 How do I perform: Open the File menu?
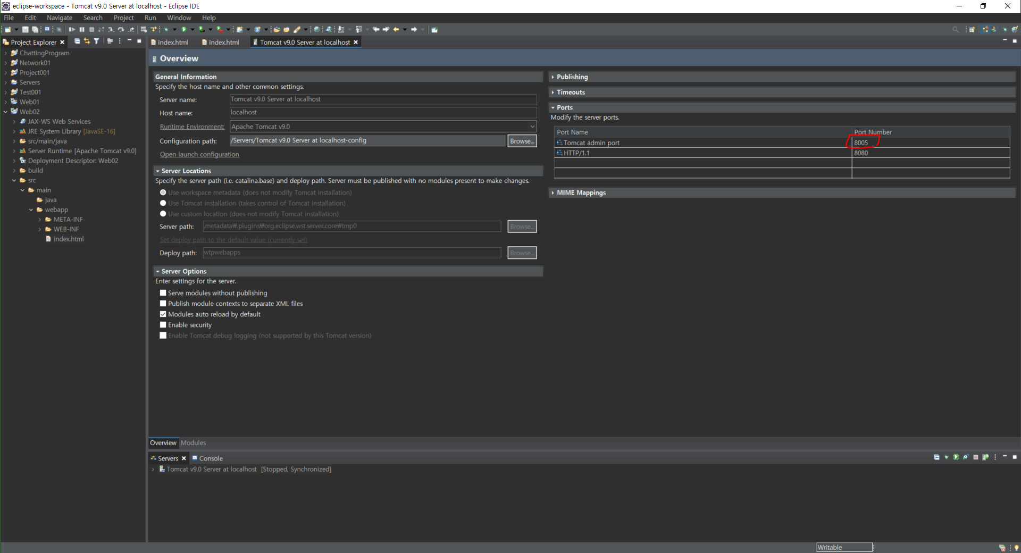(9, 18)
